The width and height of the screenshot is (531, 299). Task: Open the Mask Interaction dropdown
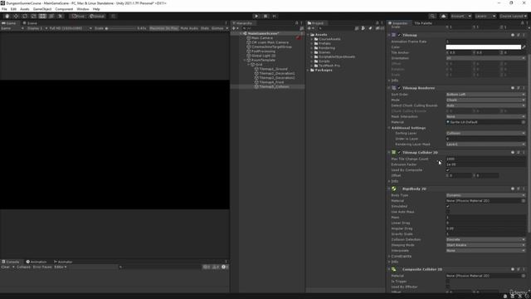(x=485, y=116)
